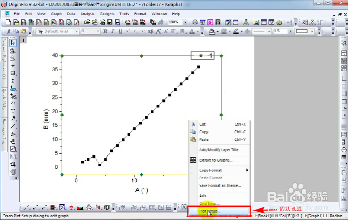Create a new project with the blank-page icon
Screen dimensions: 348x220
(8, 22)
